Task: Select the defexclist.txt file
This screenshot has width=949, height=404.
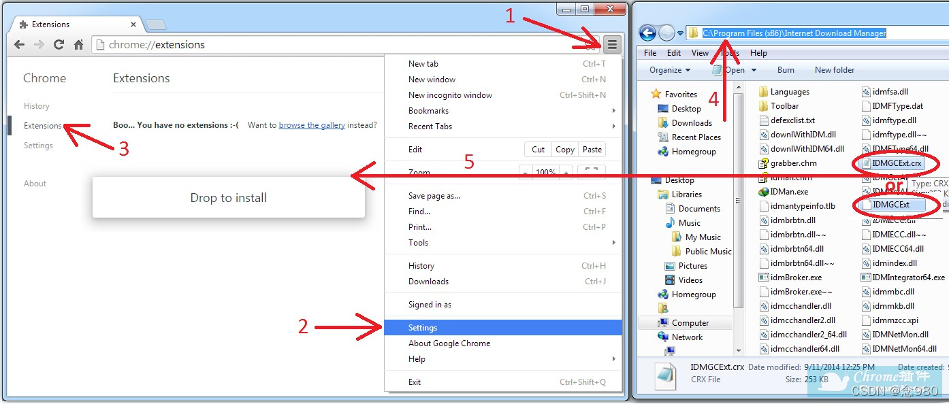Action: point(786,120)
